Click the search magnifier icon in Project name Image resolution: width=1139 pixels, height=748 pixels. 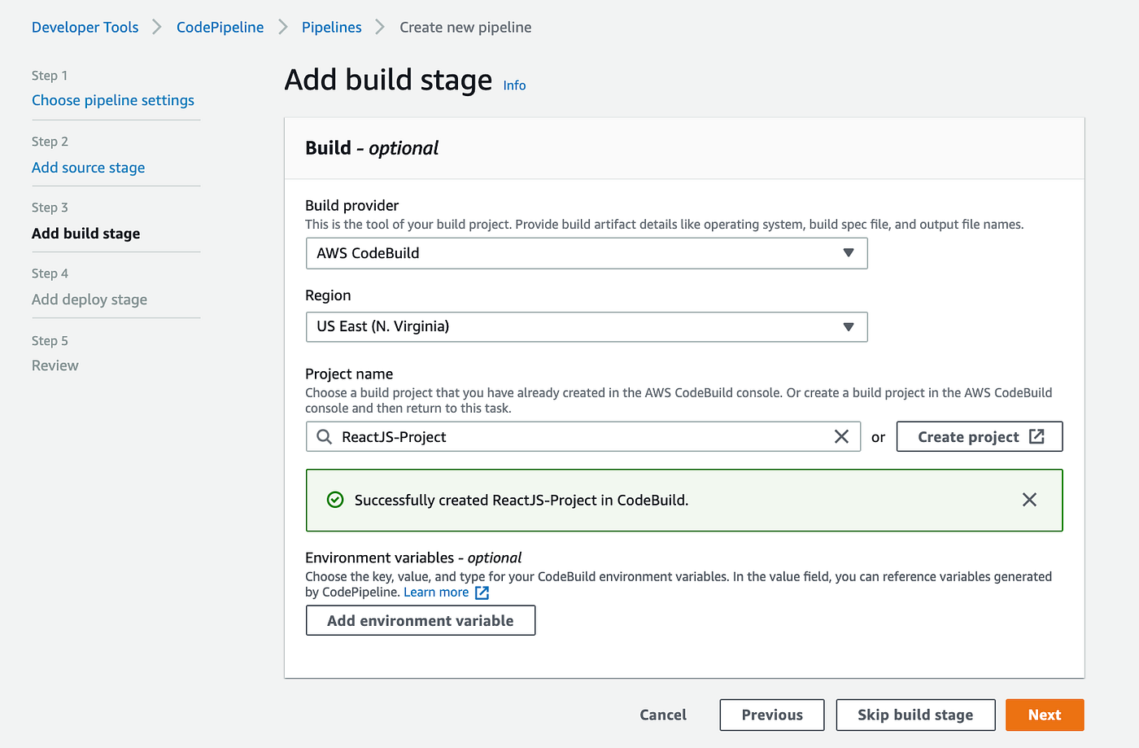324,437
